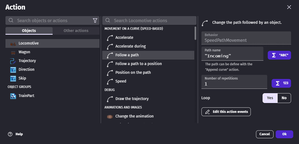Screen dimensions: 299x144
Task: Switch to the Other actions tab
Action: point(76,31)
